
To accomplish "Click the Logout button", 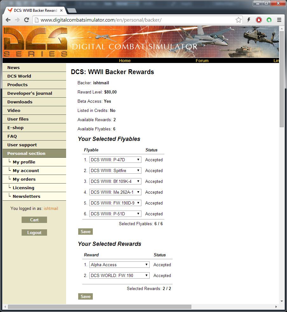I will (x=34, y=232).
